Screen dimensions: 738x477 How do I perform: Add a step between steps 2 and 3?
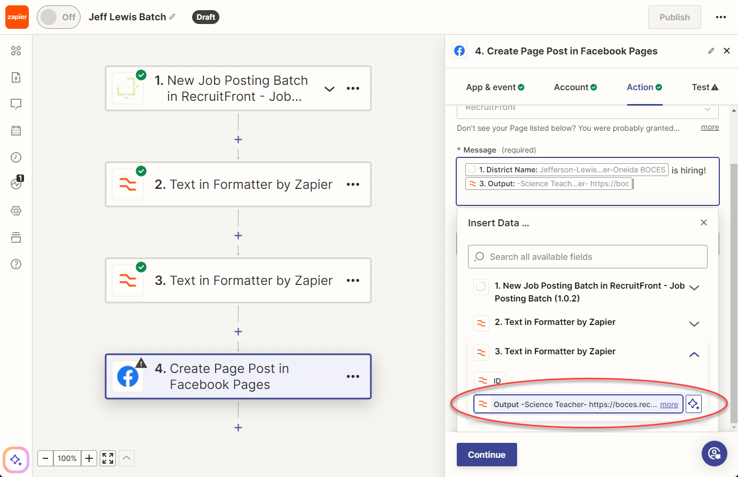tap(238, 235)
